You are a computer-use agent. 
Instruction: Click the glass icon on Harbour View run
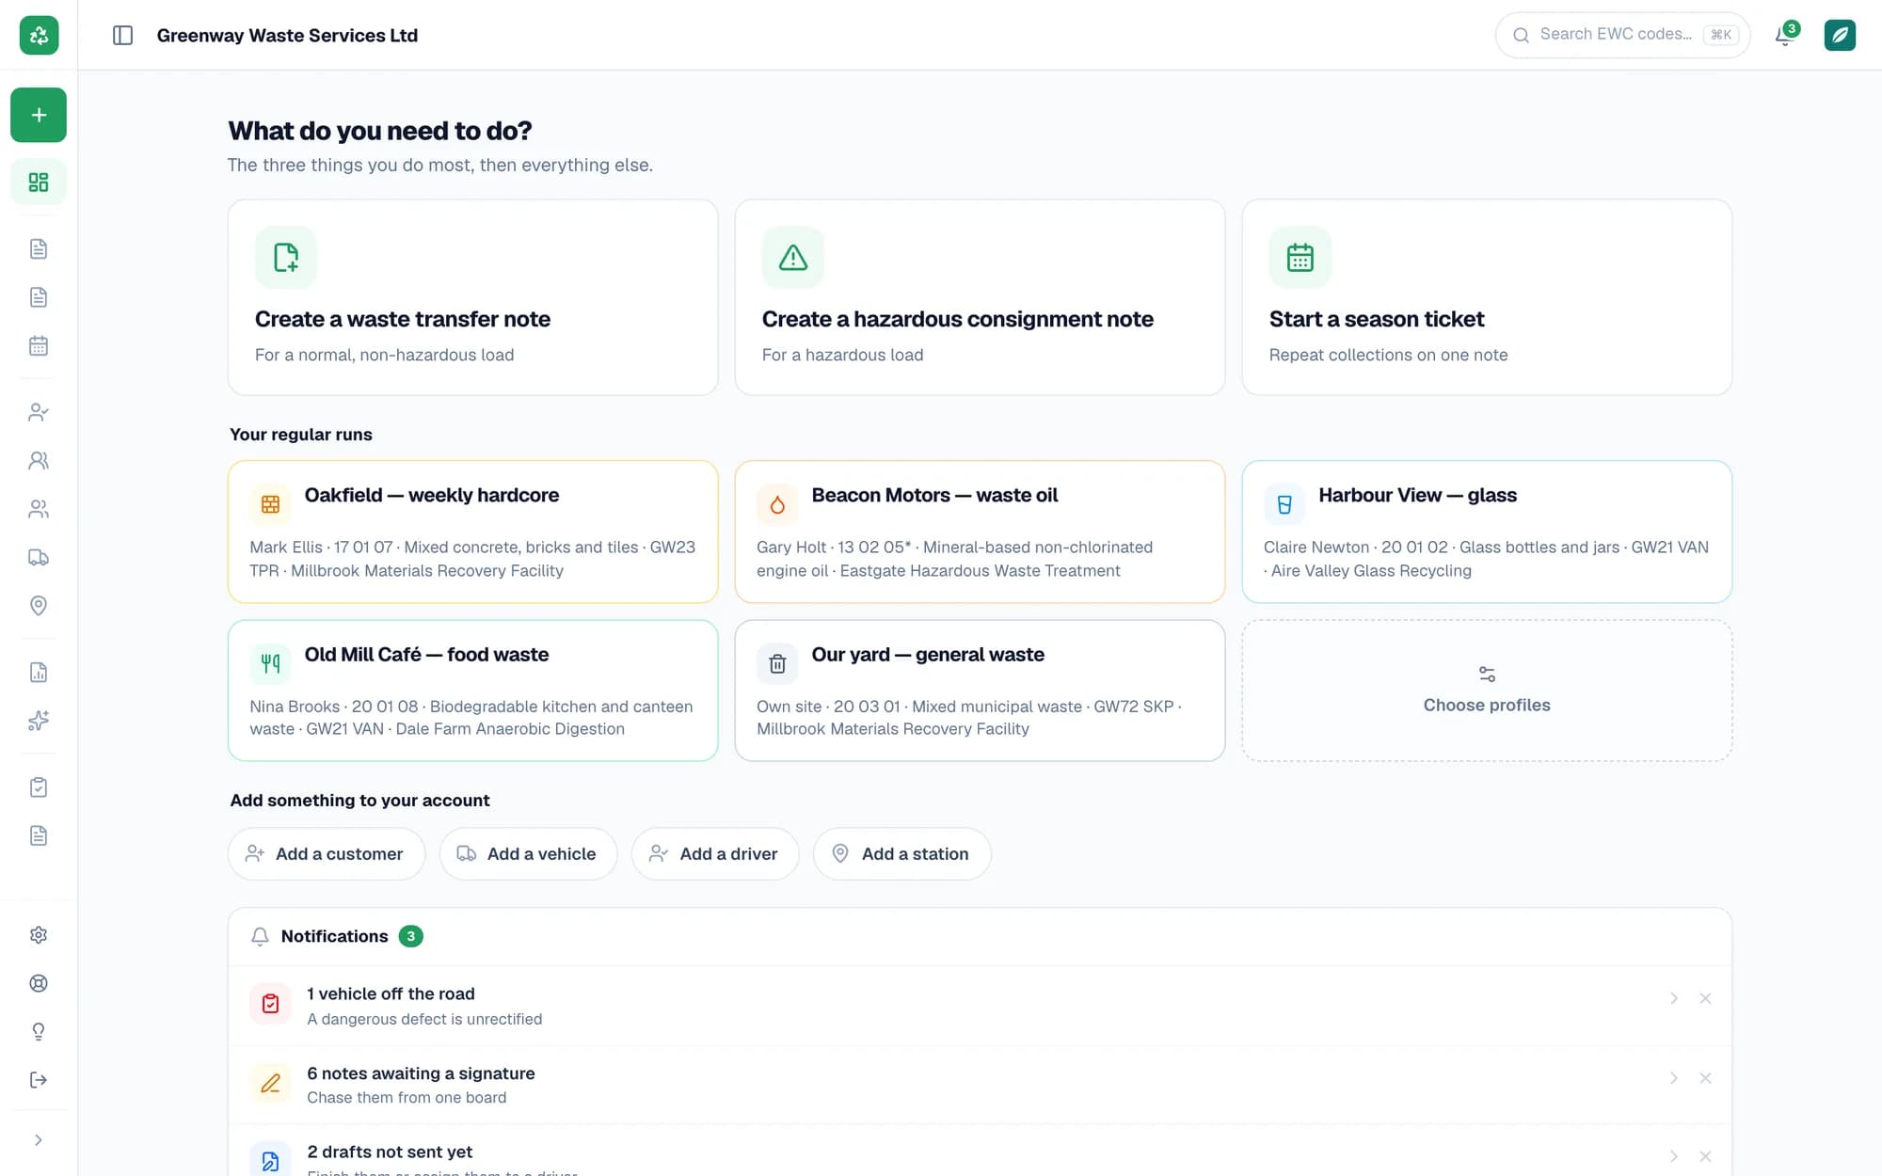coord(1284,504)
